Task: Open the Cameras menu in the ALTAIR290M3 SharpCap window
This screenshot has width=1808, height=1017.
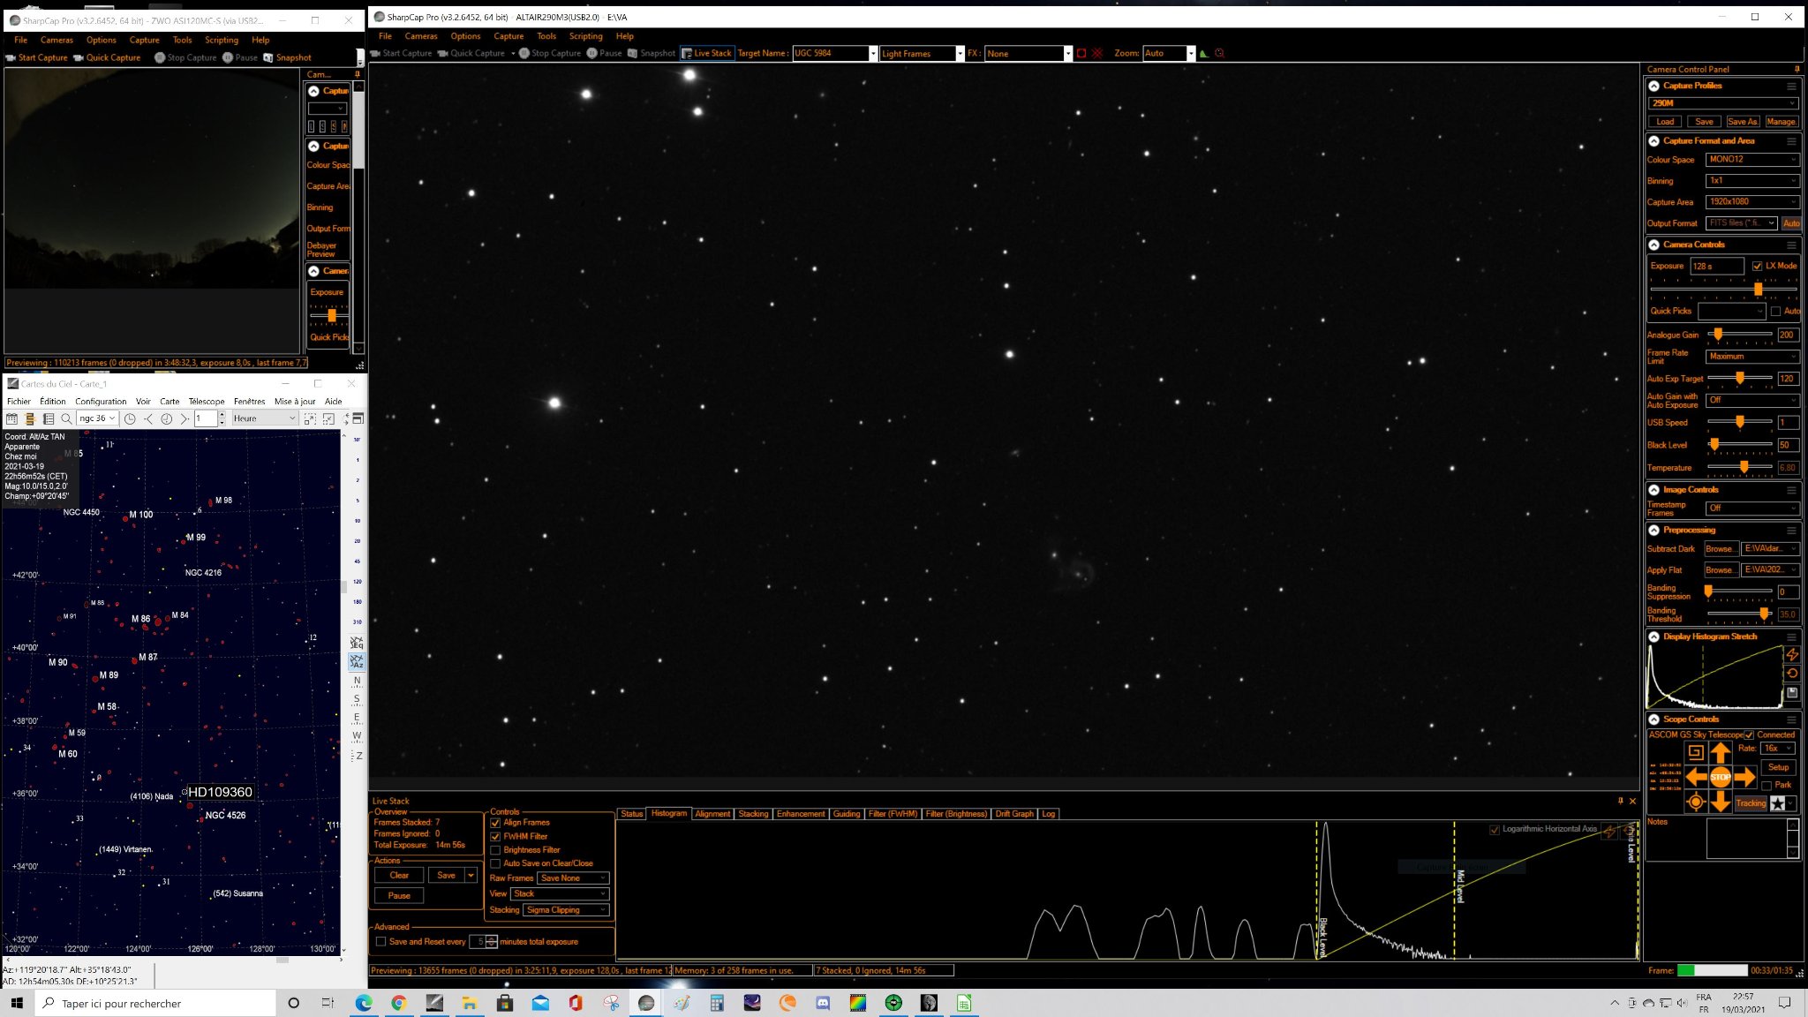Action: (x=421, y=36)
